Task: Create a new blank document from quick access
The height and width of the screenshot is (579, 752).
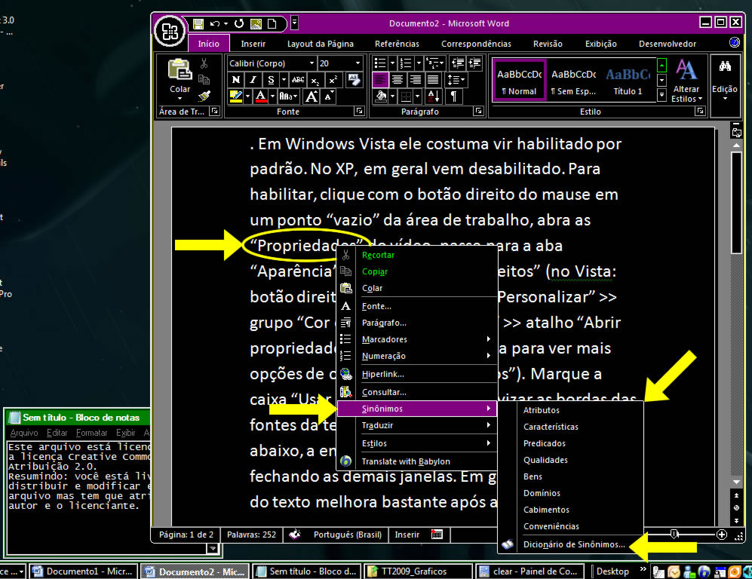Action: pyautogui.click(x=272, y=23)
